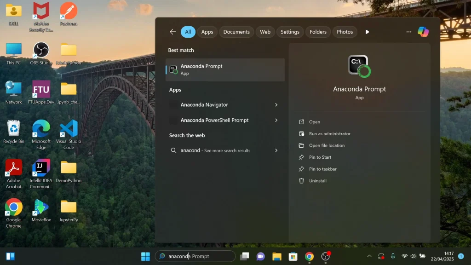This screenshot has height=265, width=471.
Task: Open File Explorer from taskbar
Action: [276, 256]
